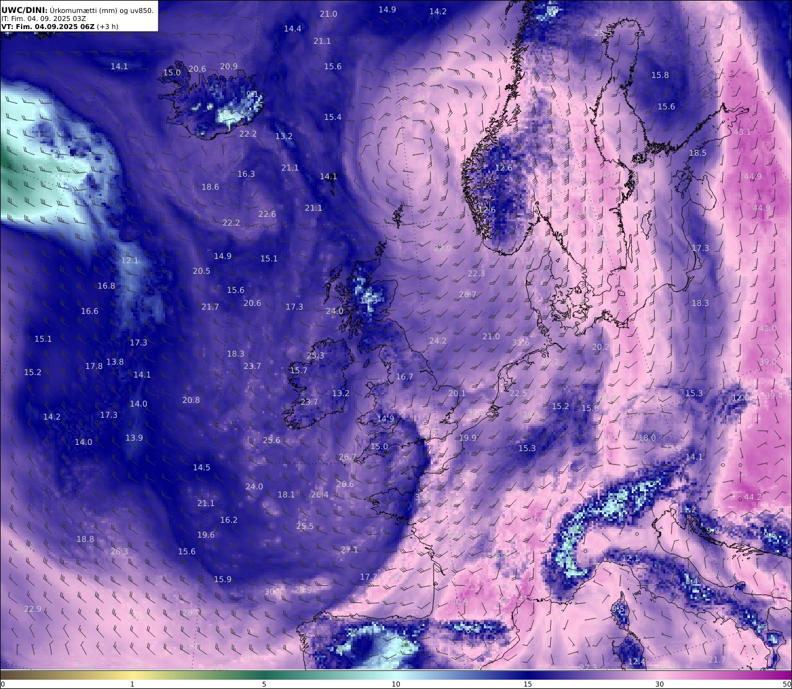Click the map value 15.9
Image resolution: width=792 pixels, height=689 pixels.
pos(223,580)
